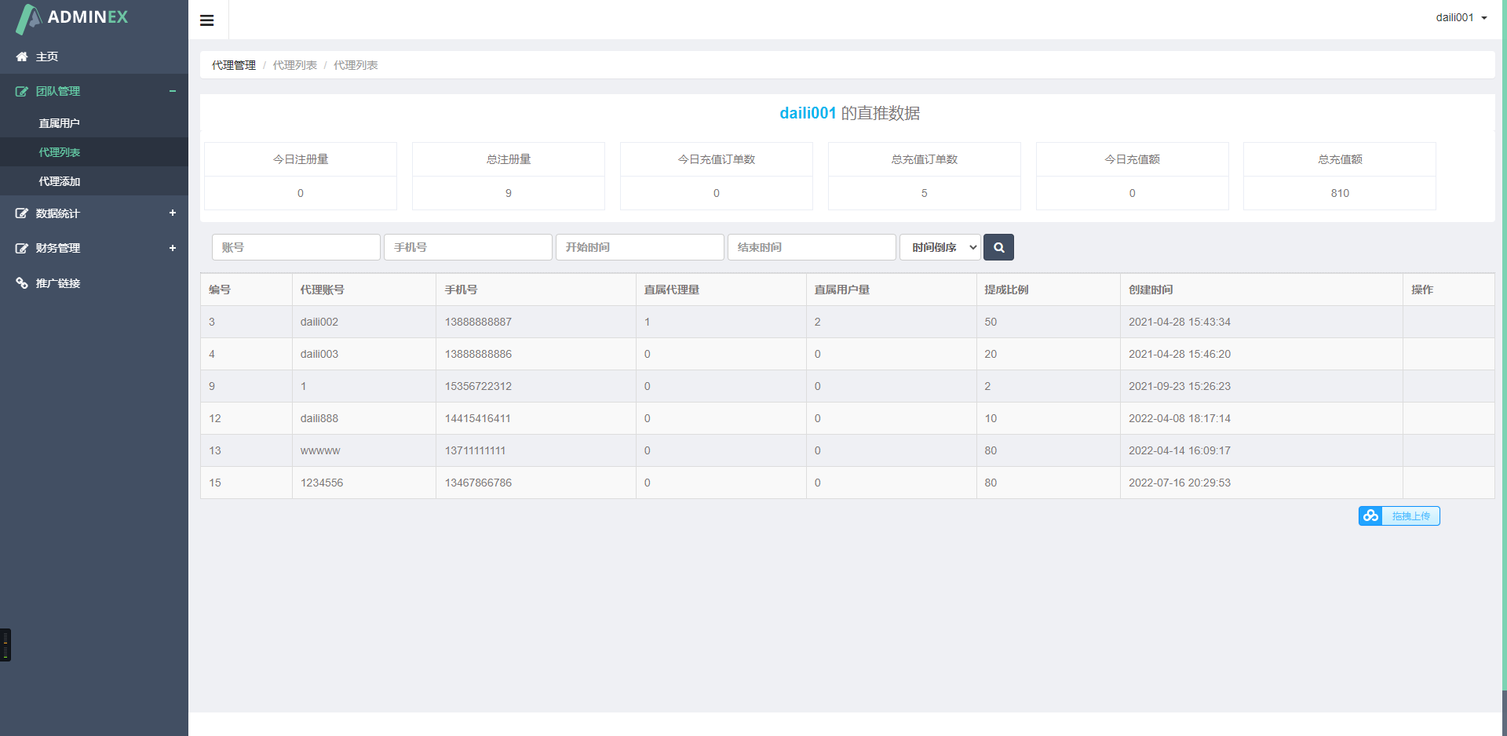
Task: Click the magnifier search button
Action: pyautogui.click(x=998, y=247)
